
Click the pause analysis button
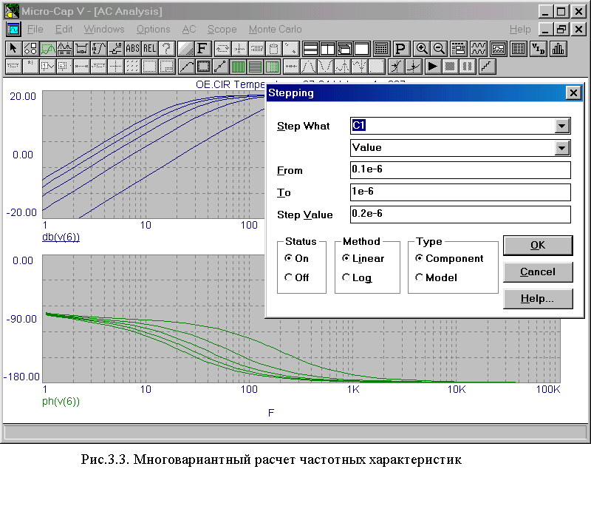467,67
